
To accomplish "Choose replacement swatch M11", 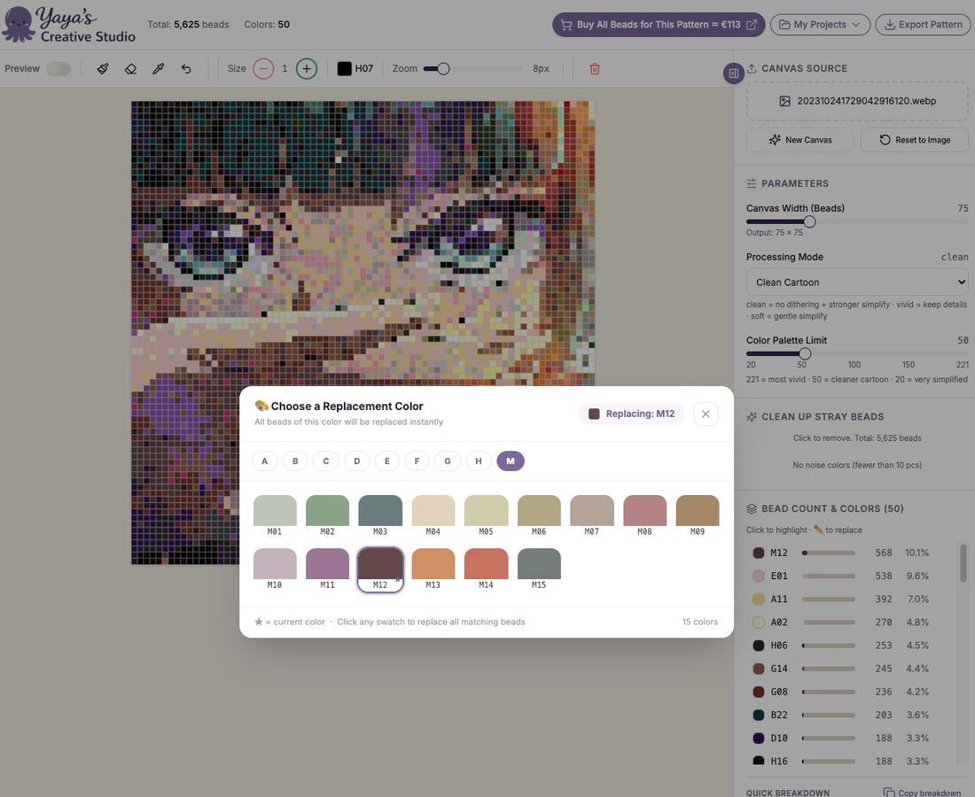I will tap(328, 569).
